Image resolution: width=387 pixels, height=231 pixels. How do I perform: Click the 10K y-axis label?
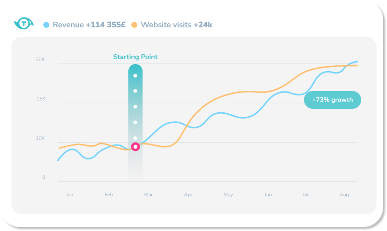pyautogui.click(x=40, y=138)
